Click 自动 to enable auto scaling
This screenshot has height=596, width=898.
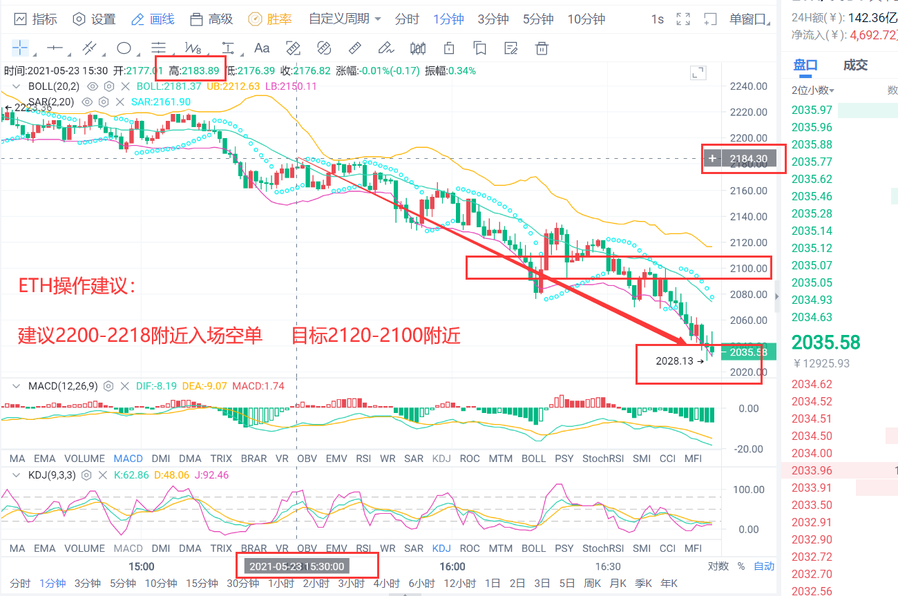(x=764, y=566)
